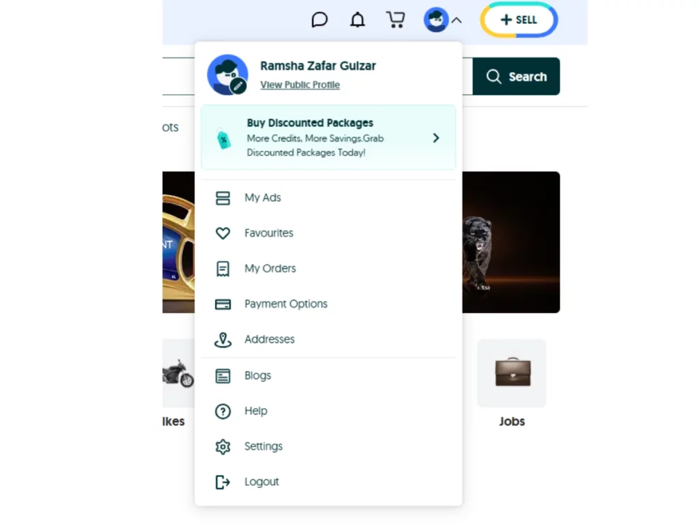Open Blogs from the account menu

pos(257,375)
